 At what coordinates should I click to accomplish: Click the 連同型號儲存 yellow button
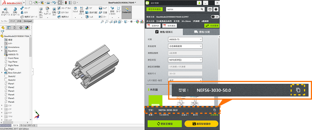(x=201, y=124)
